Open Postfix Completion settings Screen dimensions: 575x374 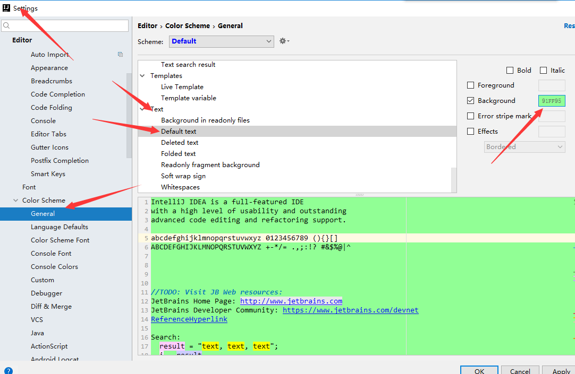point(60,161)
